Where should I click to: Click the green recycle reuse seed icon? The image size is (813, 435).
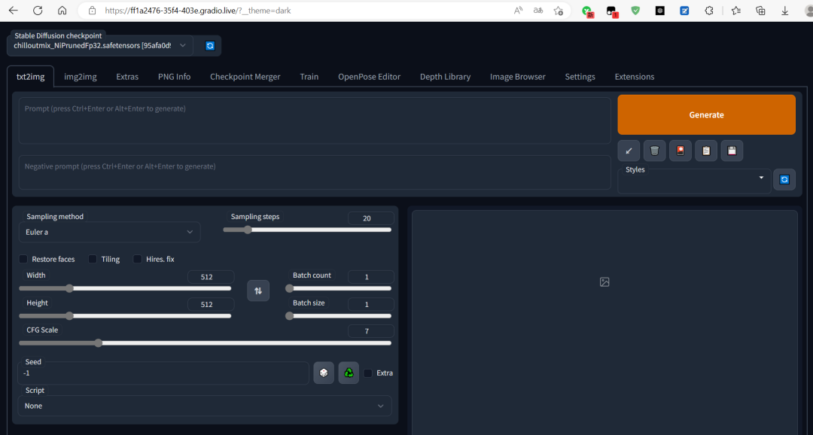point(349,373)
